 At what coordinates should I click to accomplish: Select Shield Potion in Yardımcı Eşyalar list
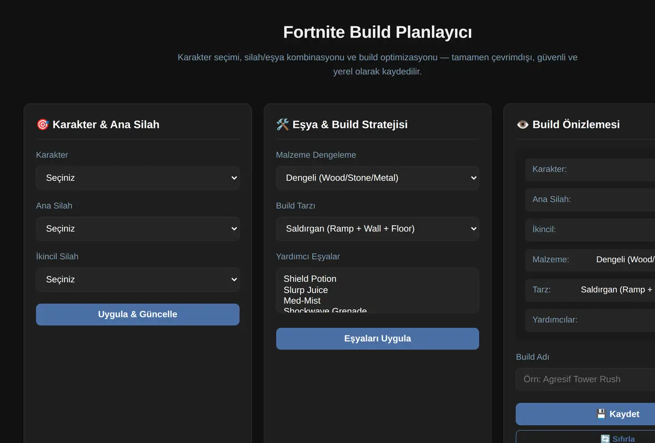(377, 279)
